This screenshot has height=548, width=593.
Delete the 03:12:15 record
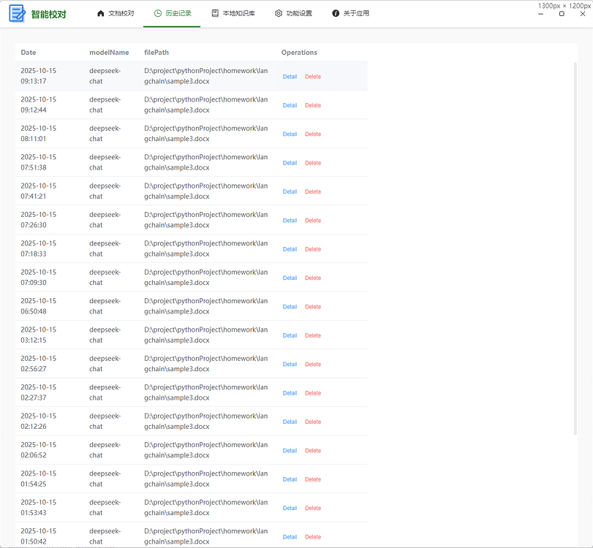(313, 335)
